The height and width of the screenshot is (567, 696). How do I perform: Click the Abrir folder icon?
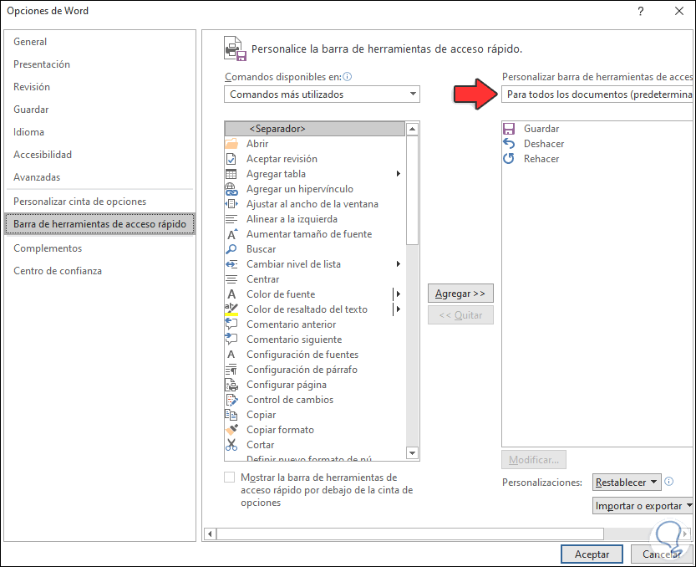click(x=231, y=144)
